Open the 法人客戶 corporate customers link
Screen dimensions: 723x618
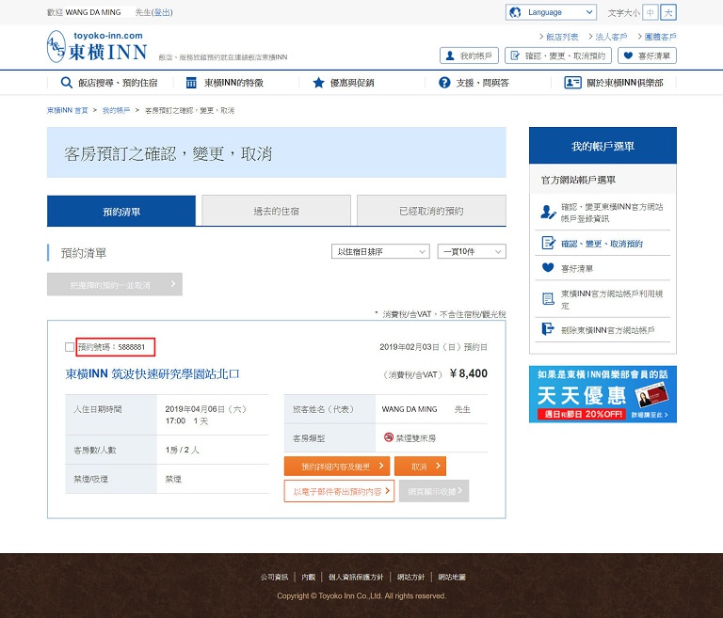click(611, 37)
